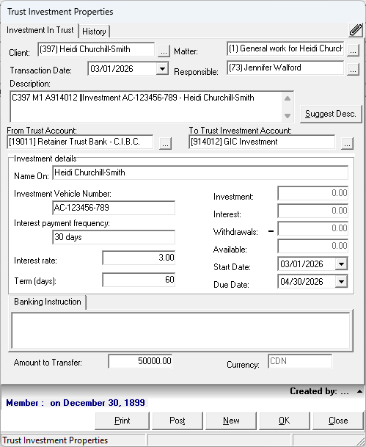Click the Suggest Desc. button
The image size is (366, 447).
tap(331, 114)
